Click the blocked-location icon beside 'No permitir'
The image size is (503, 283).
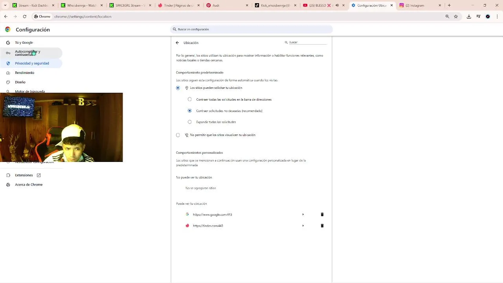(187, 135)
